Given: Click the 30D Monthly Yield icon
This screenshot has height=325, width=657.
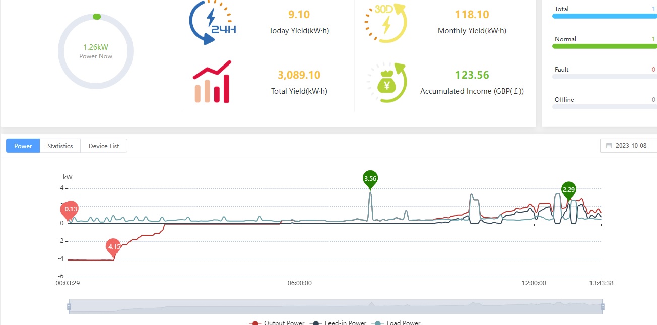Looking at the screenshot, I should coord(385,23).
